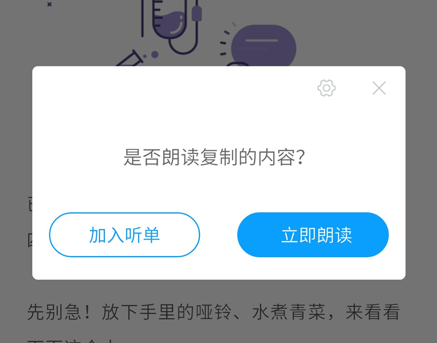
Task: Close the read-aloud prompt dialog
Action: pos(379,88)
